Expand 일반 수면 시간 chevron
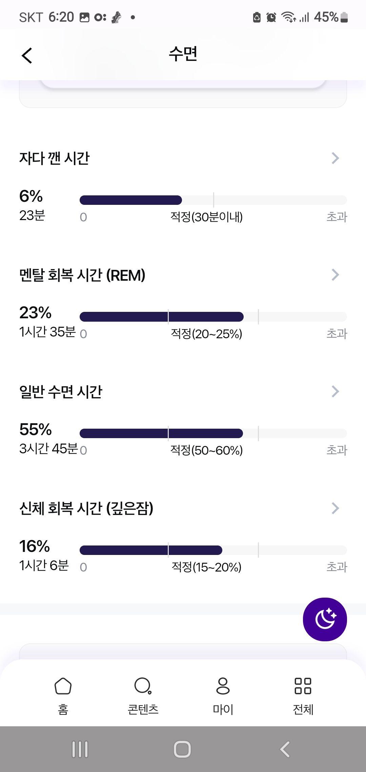Screen dimensions: 366x772 coord(335,391)
